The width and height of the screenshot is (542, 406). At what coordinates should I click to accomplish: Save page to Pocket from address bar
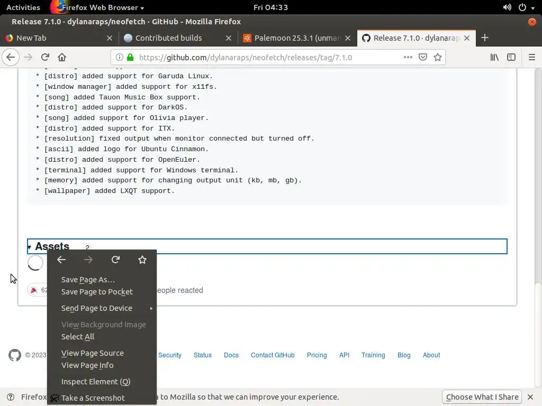coord(423,57)
